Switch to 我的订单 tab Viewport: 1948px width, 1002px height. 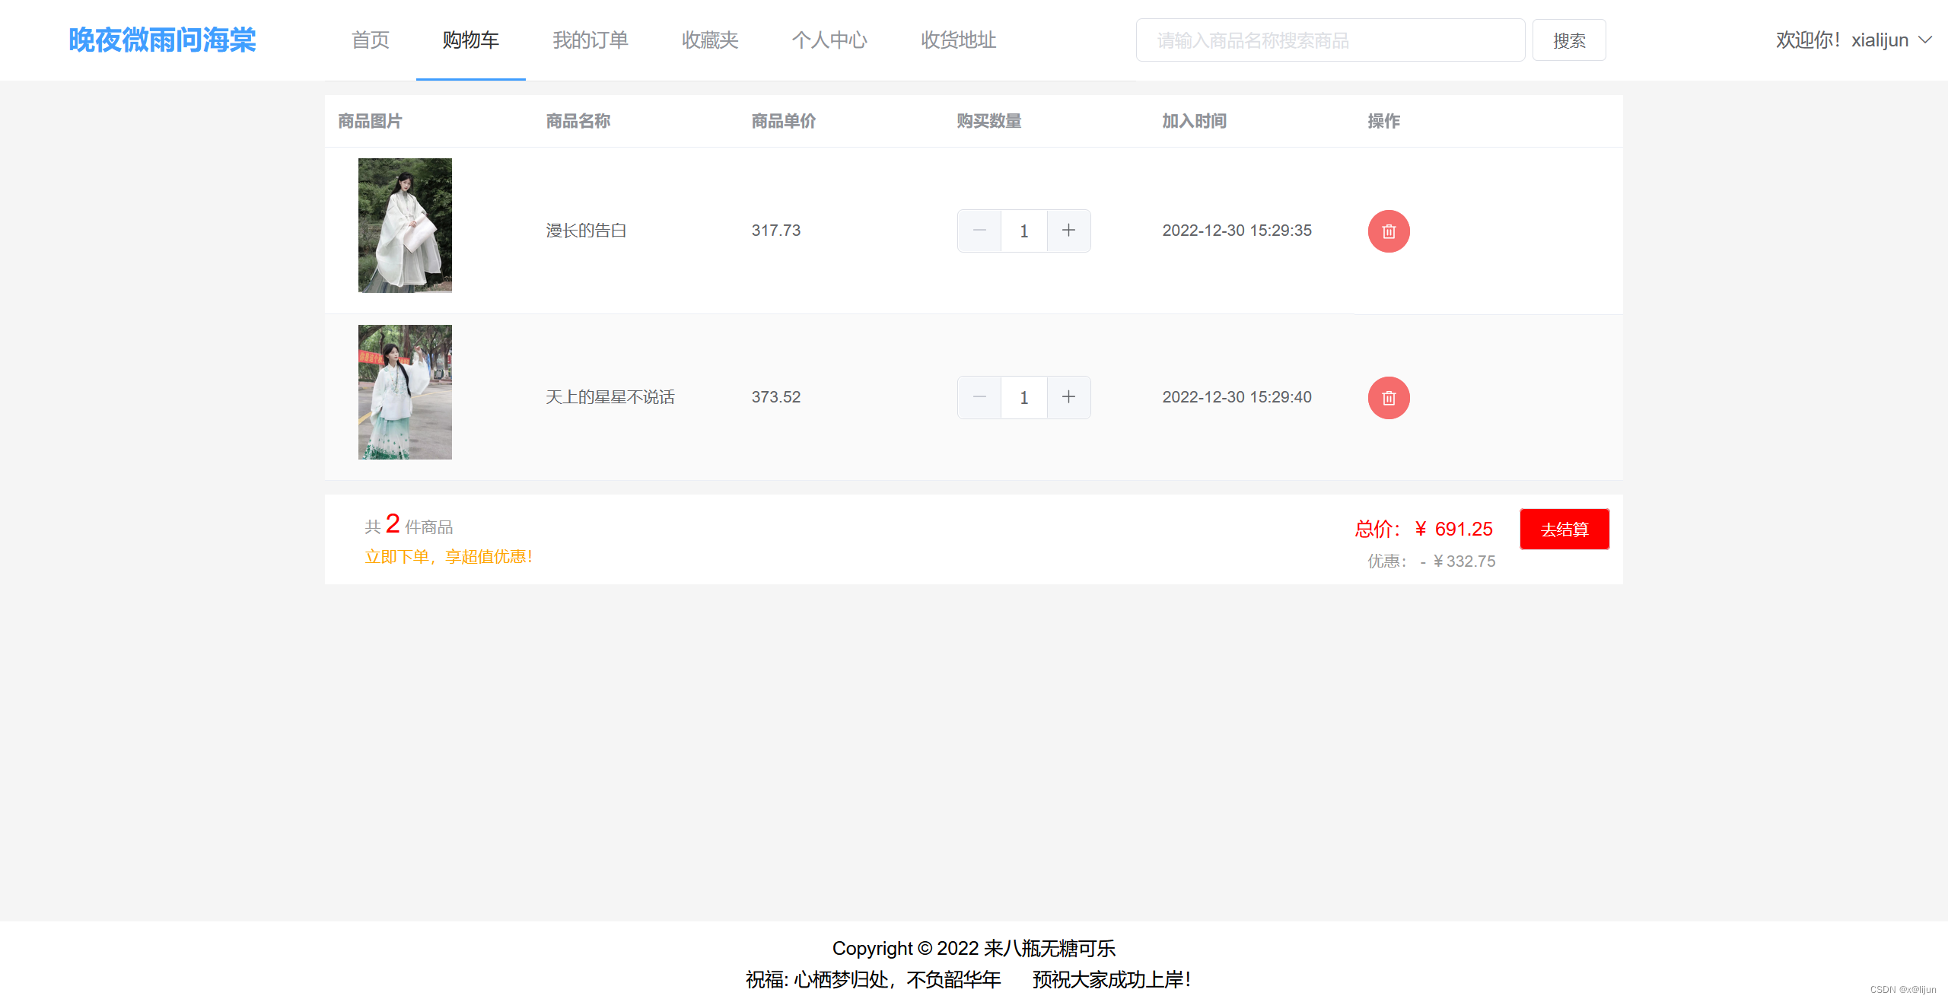[590, 40]
